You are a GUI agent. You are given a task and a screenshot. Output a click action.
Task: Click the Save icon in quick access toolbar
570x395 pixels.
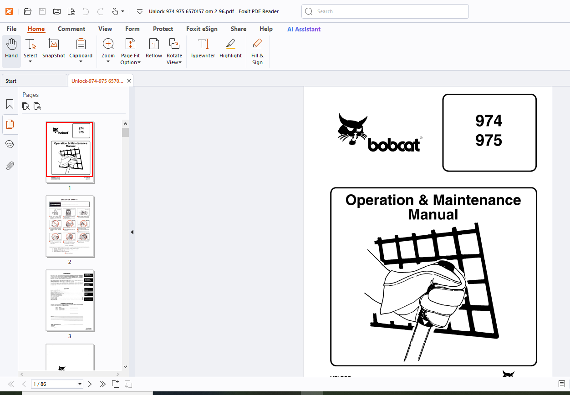pos(42,11)
